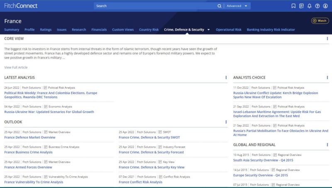Image resolution: width=332 pixels, height=188 pixels.
Task: Open the help question mark icon
Action: coord(317,6)
